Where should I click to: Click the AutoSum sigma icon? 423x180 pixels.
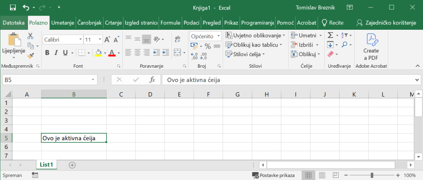(330, 36)
